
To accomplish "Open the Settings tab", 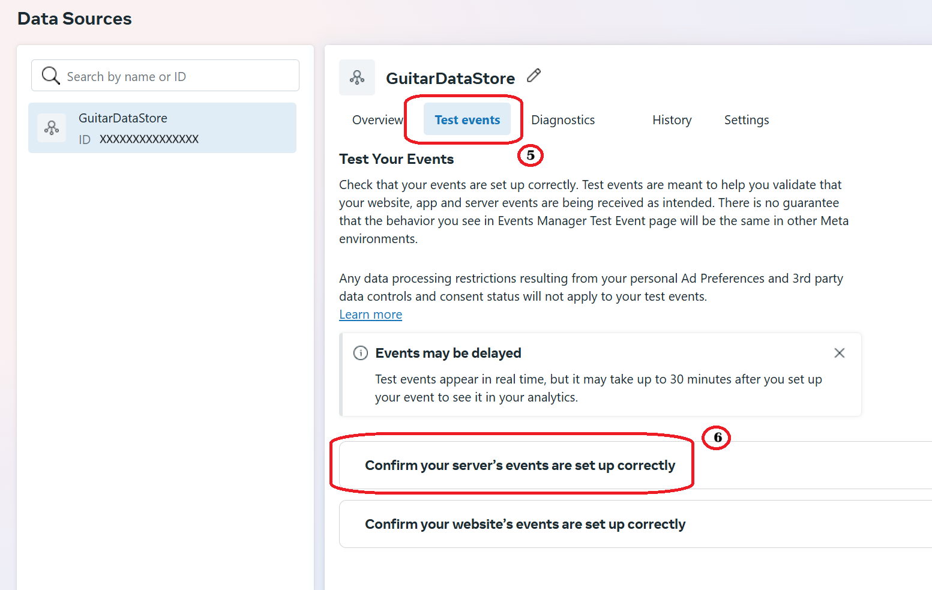I will click(x=747, y=120).
